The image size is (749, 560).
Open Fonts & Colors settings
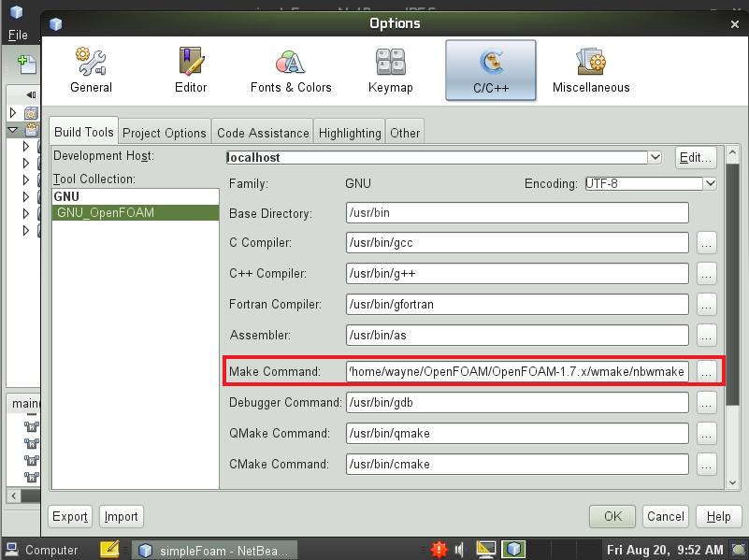click(291, 71)
